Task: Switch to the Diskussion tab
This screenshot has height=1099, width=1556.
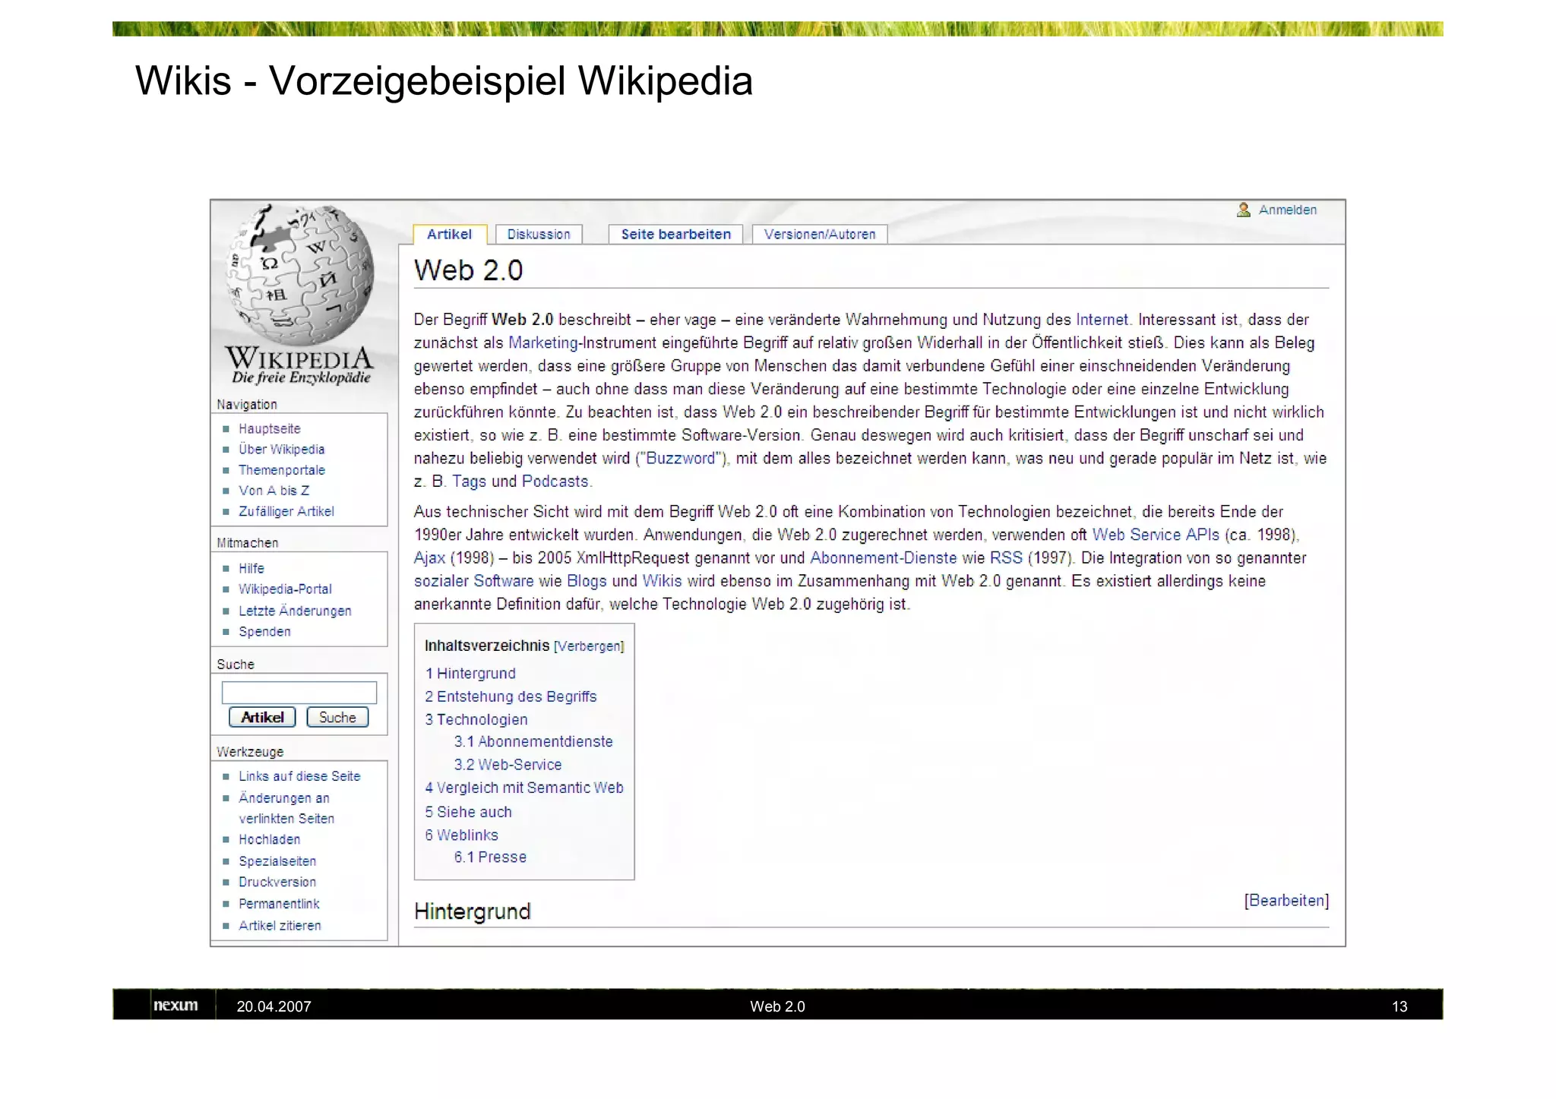Action: tap(538, 235)
